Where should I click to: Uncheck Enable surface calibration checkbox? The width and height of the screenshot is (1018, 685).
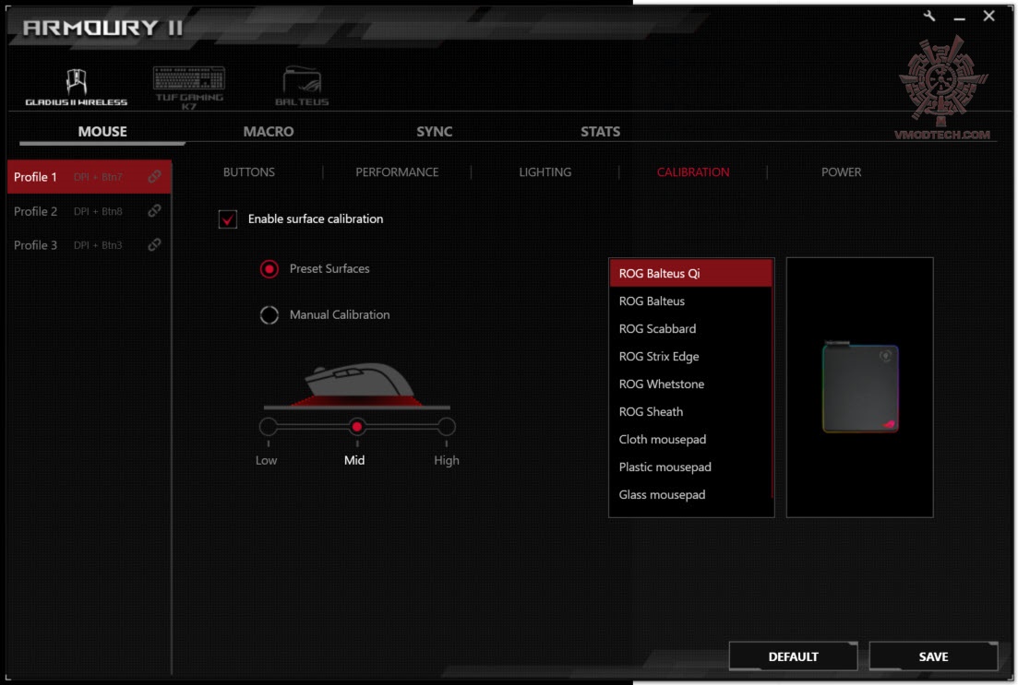(228, 219)
